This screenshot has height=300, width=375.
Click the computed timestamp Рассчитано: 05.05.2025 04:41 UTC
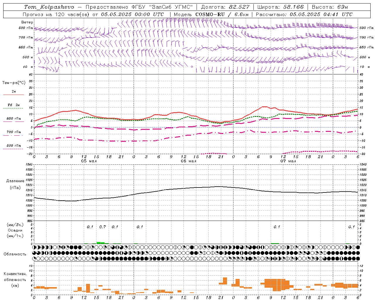tap(304, 14)
